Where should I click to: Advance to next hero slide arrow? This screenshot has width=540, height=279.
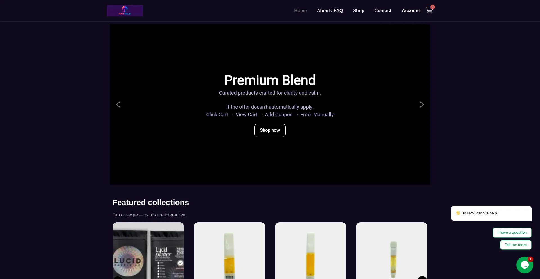421,105
